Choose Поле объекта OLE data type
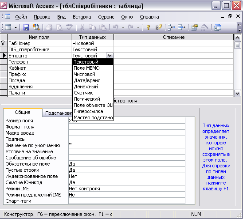243x219 pixels. (x=93, y=105)
